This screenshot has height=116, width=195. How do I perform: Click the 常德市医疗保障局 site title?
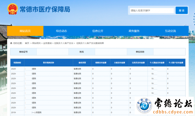45,9
